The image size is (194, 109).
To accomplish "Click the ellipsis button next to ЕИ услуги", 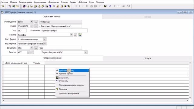I will click(x=36, y=48).
